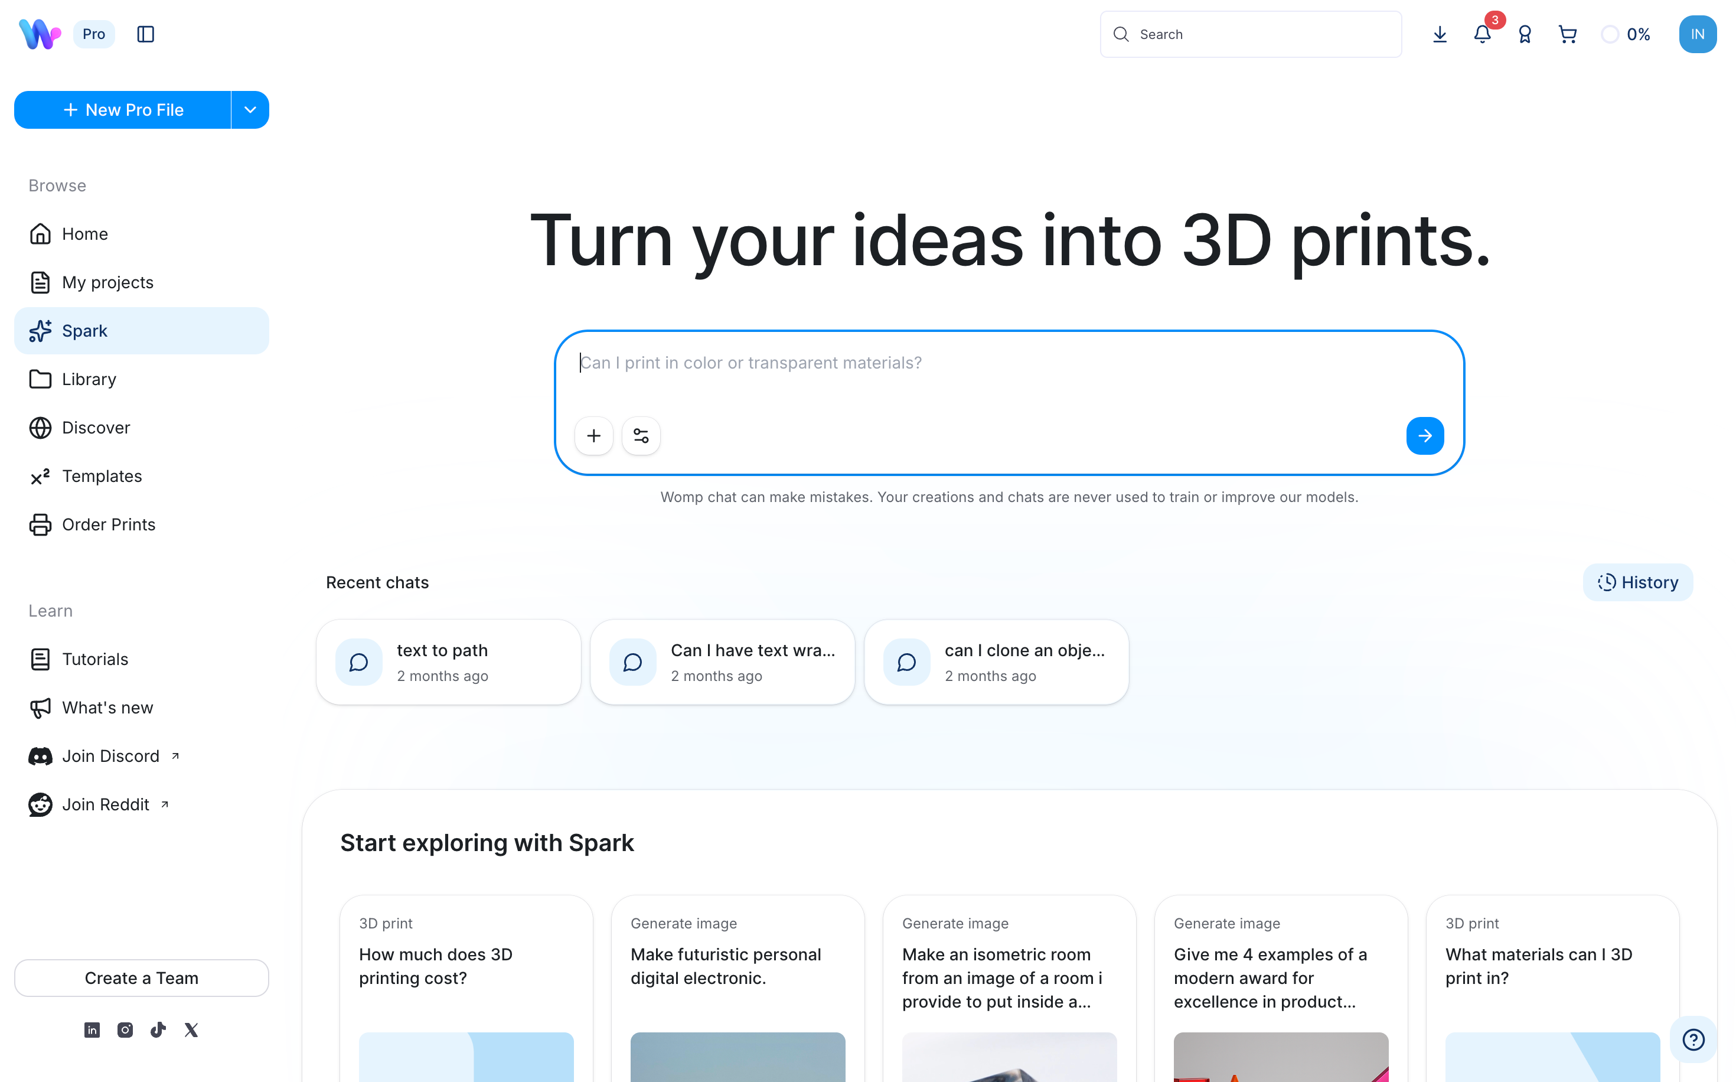Open chat settings sliders icon

(x=641, y=436)
